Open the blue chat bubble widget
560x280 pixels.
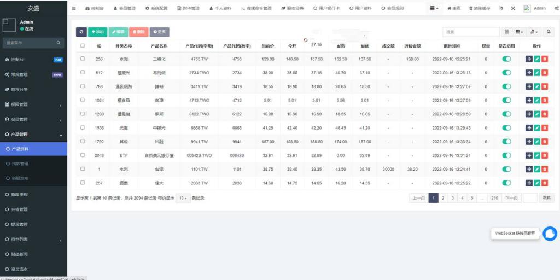pos(550,234)
